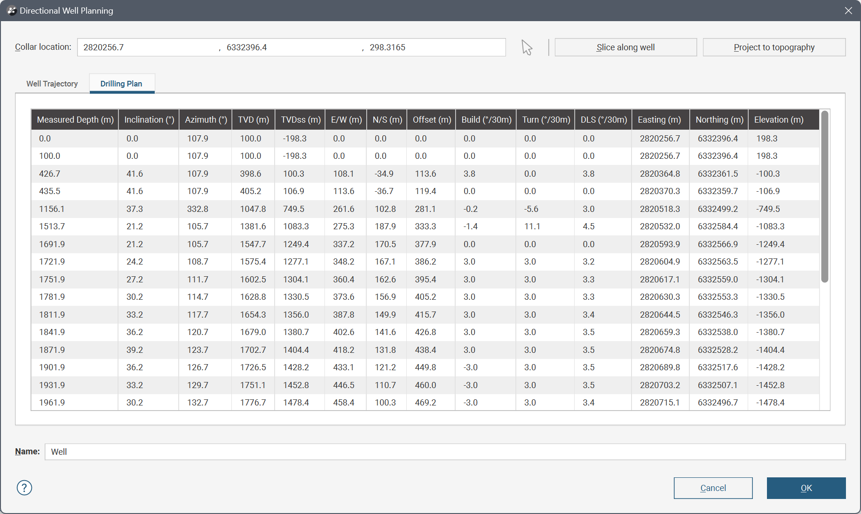Click the application icon in title bar
The image size is (861, 514).
coord(12,11)
